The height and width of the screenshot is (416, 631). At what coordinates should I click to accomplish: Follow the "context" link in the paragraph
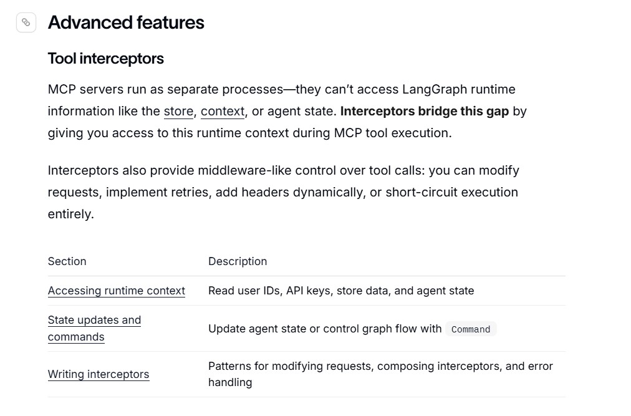(x=223, y=111)
